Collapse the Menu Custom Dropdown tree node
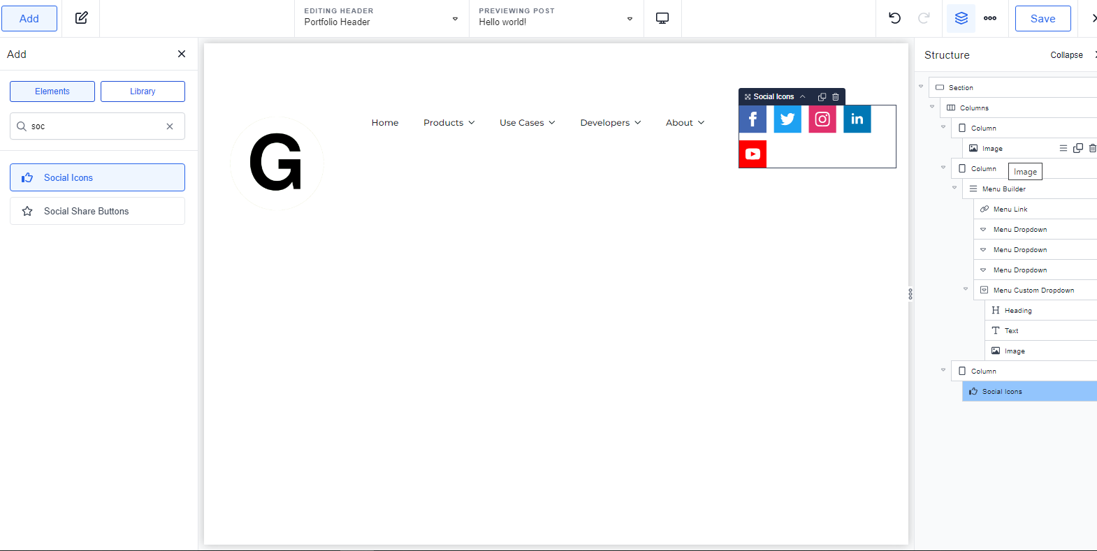 click(x=966, y=289)
